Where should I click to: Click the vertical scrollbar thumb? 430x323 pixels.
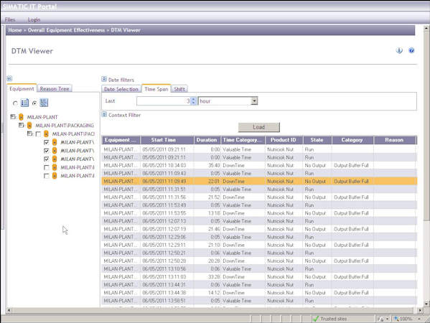[426, 126]
